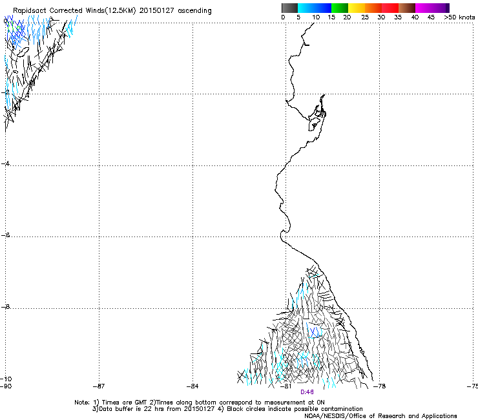Click the red 30–35 knots color segment
This screenshot has height=420, width=478.
point(390,8)
